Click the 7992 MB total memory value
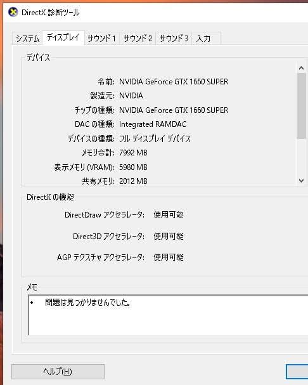The height and width of the screenshot is (385, 308). tap(133, 153)
